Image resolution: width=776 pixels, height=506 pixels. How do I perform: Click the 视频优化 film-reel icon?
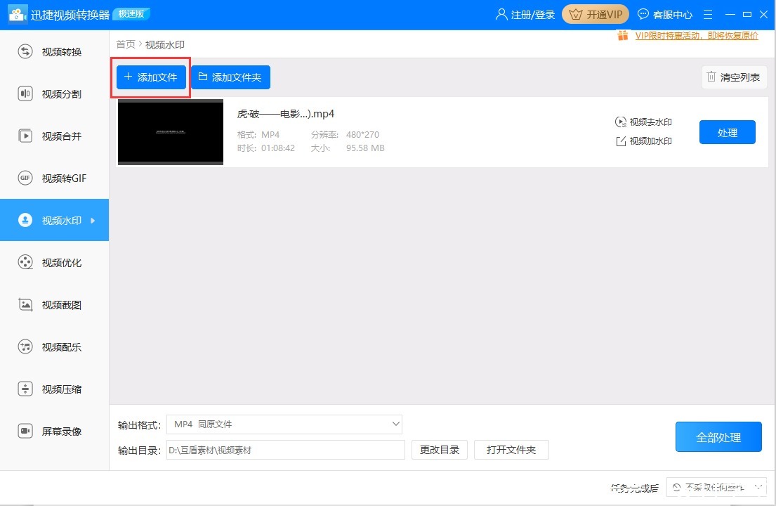coord(25,262)
